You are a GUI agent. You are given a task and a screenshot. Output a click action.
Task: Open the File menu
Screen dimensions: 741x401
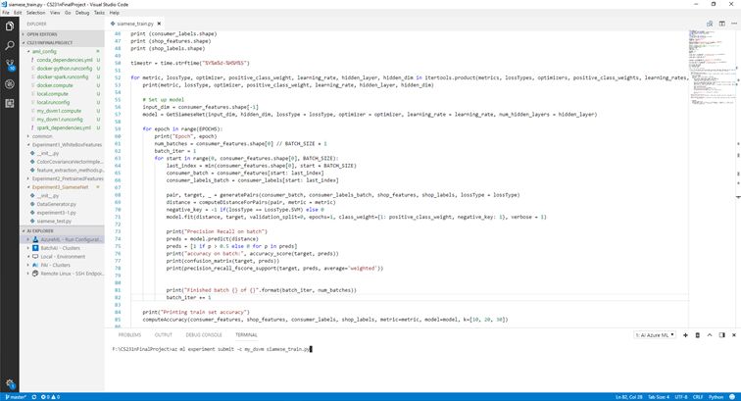pos(6,13)
